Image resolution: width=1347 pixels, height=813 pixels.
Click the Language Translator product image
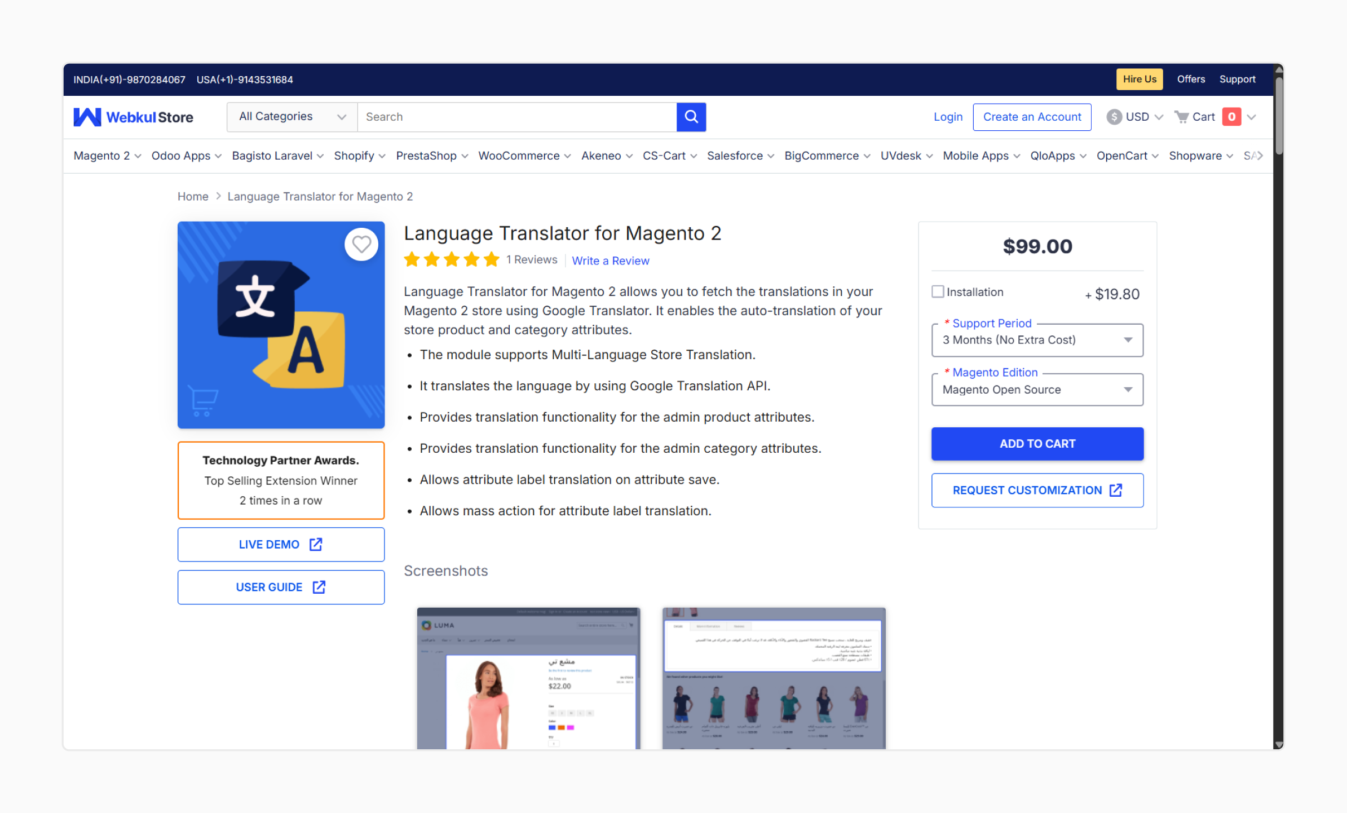click(x=281, y=325)
